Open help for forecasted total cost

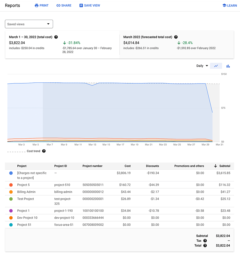tap(176, 37)
